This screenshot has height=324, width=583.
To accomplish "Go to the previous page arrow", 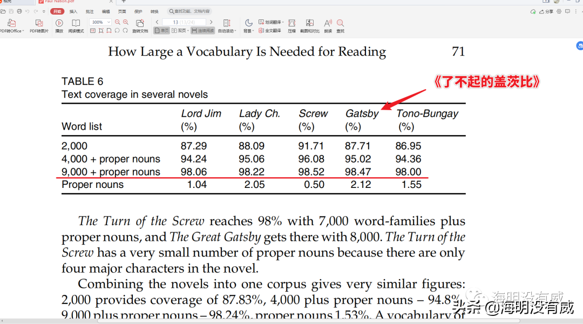I will coord(157,22).
